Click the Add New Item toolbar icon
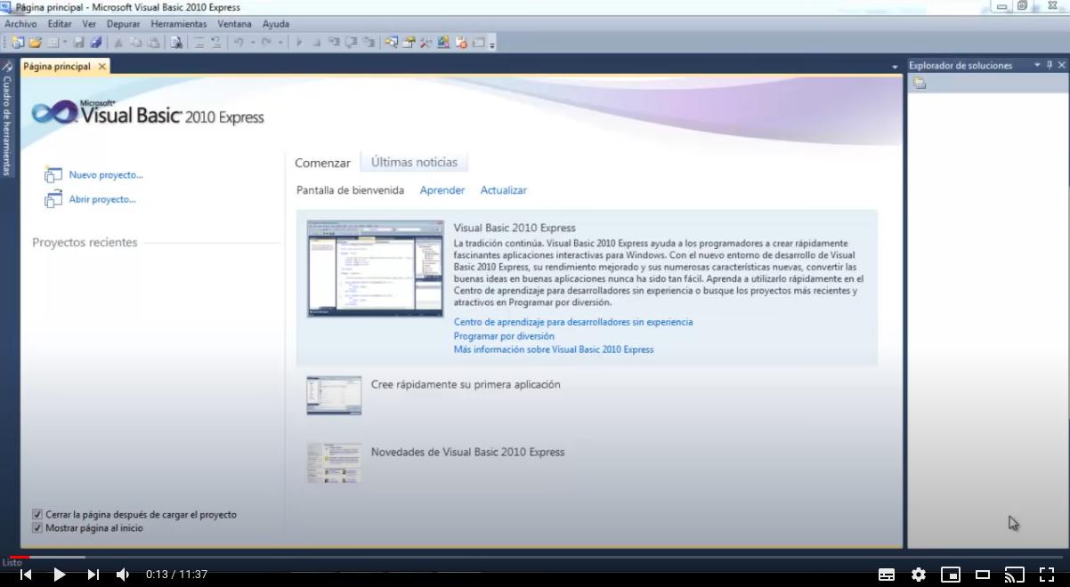 53,42
